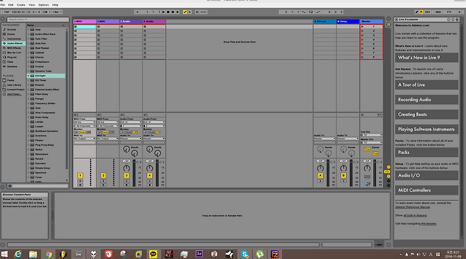This screenshot has height=259, width=466.
Task: Open Recording Audio lesson
Action: click(x=427, y=100)
